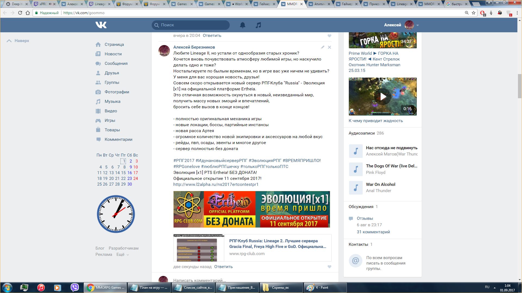Click into the Поиск search field

tap(191, 25)
